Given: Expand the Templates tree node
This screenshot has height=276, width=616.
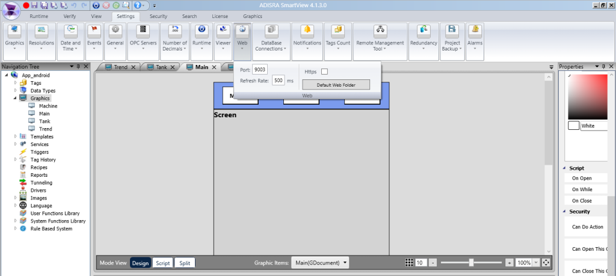Looking at the screenshot, I should pyautogui.click(x=16, y=136).
